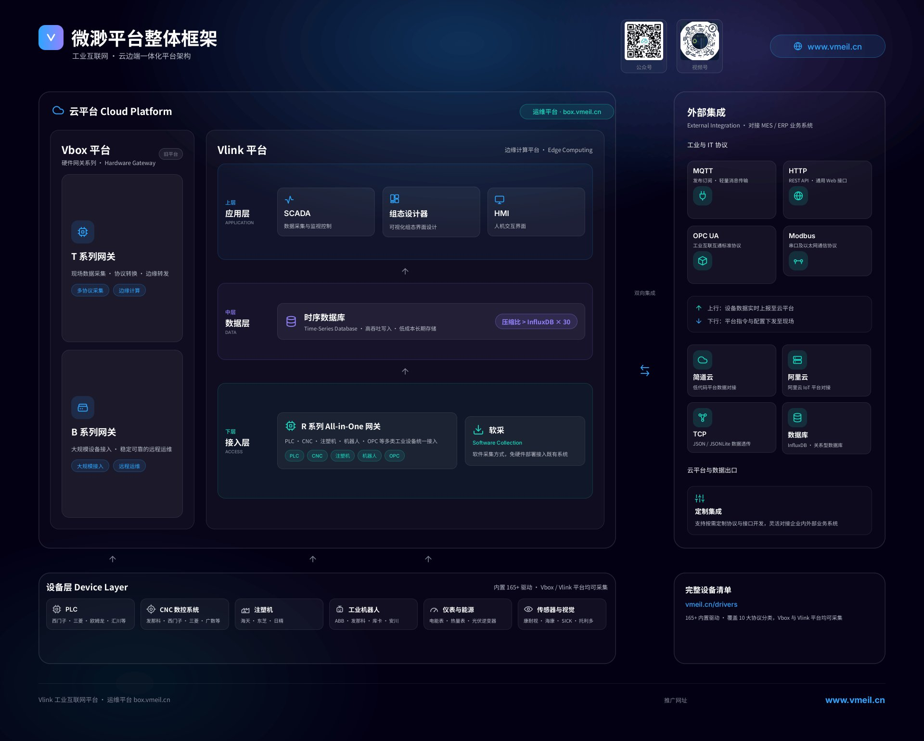
Task: Click the CNC 数控系统 card
Action: (185, 614)
